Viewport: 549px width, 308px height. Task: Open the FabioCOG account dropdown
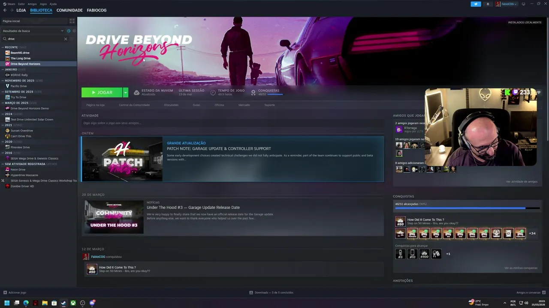coord(507,4)
